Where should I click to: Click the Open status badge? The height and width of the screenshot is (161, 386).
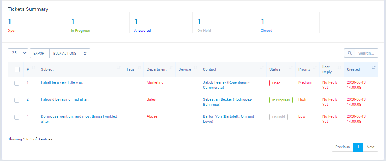coord(276,83)
